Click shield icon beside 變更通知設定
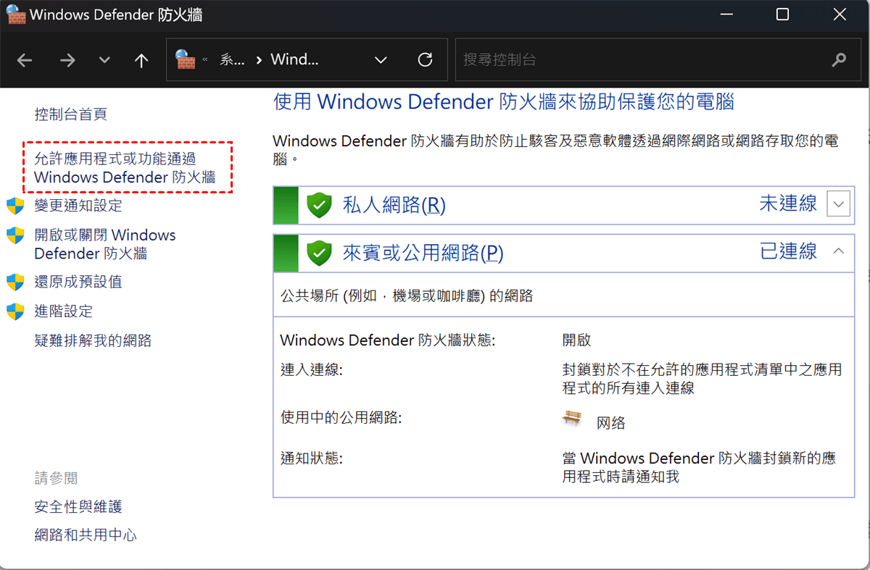 point(15,206)
